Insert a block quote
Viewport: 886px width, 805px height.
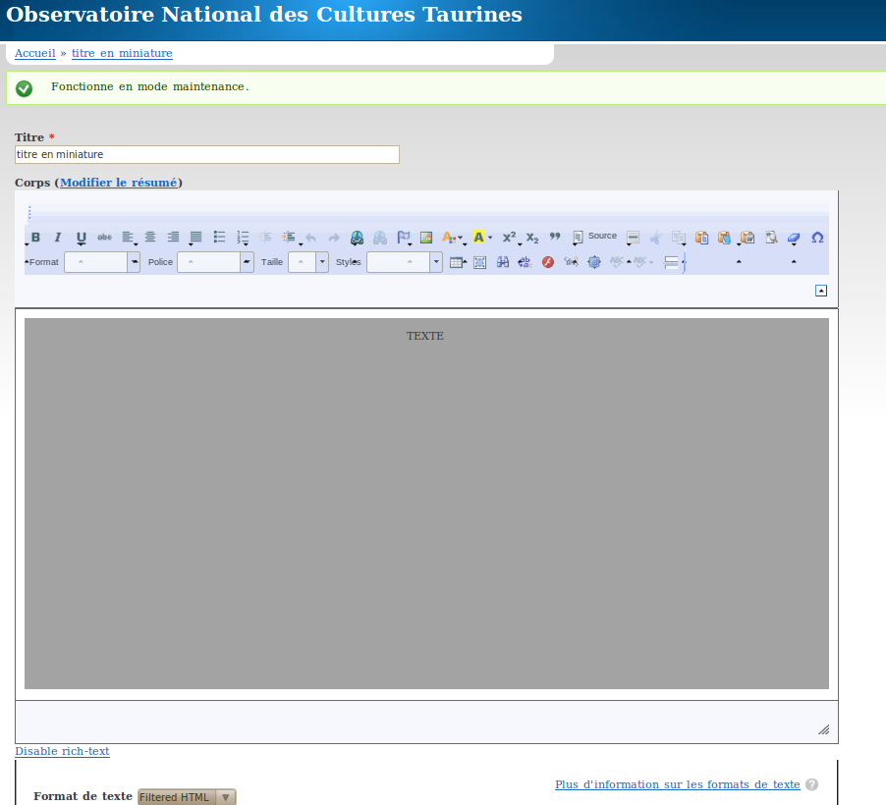[x=555, y=238]
